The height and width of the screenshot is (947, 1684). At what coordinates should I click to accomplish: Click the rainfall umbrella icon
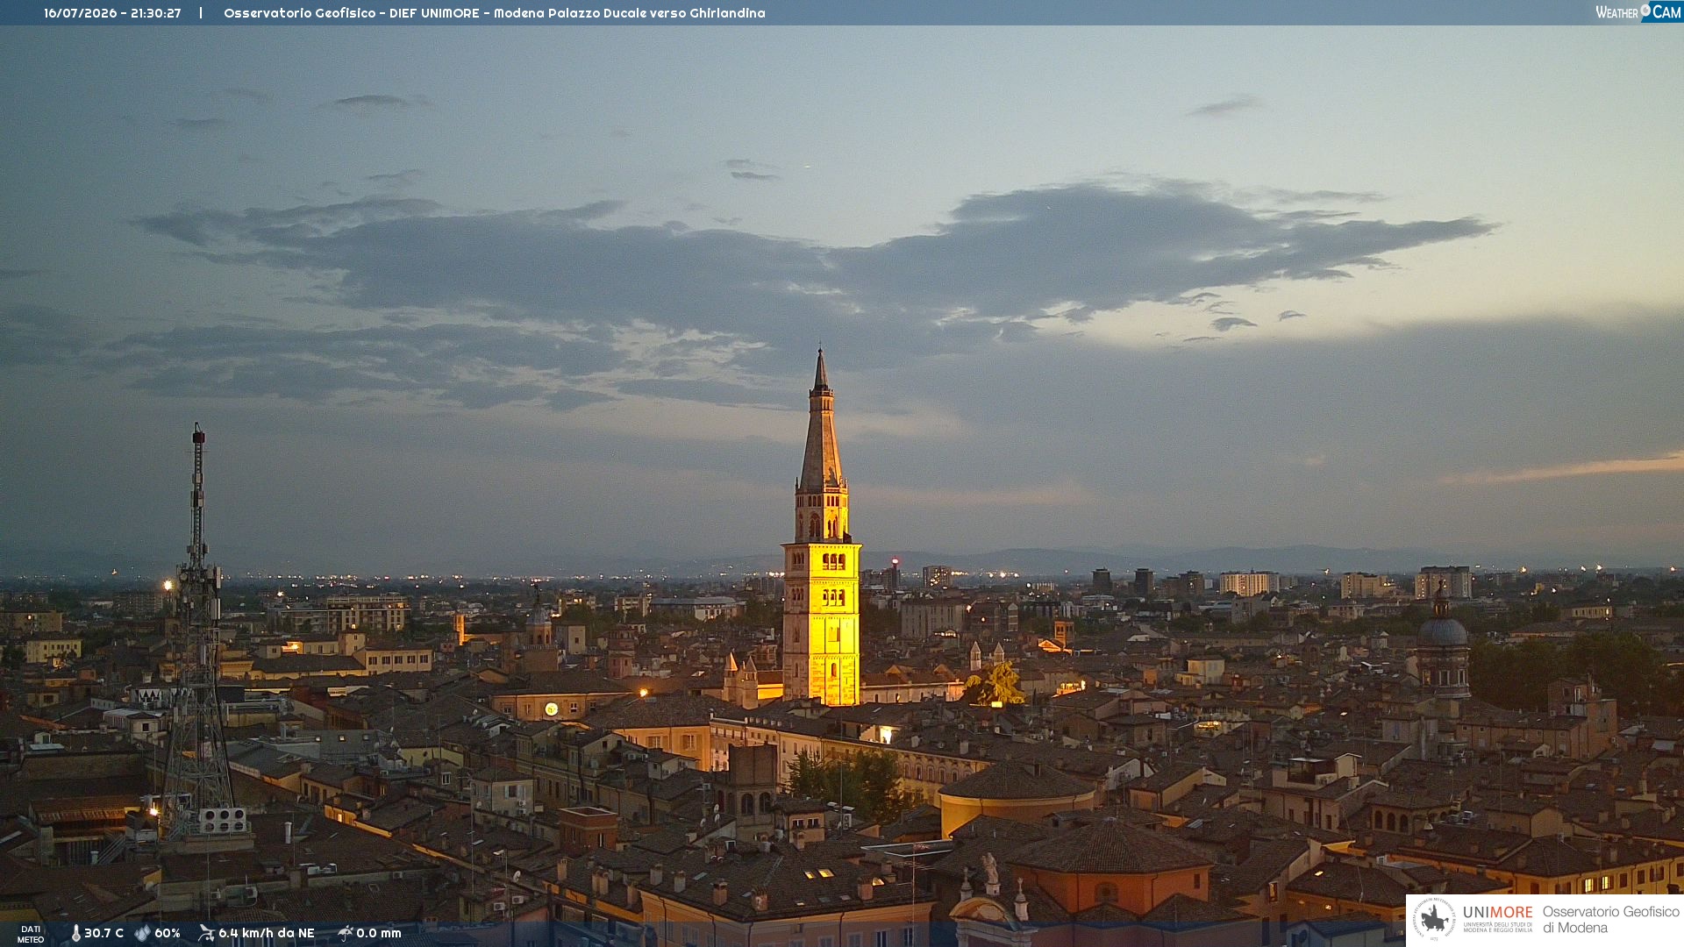pyautogui.click(x=346, y=933)
